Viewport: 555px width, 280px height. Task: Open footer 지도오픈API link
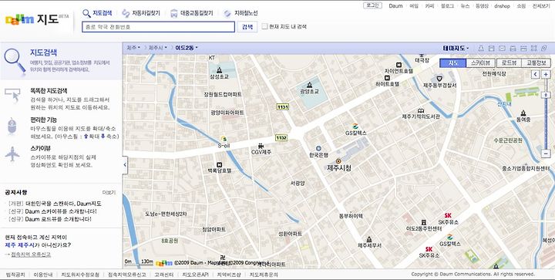coord(195,275)
